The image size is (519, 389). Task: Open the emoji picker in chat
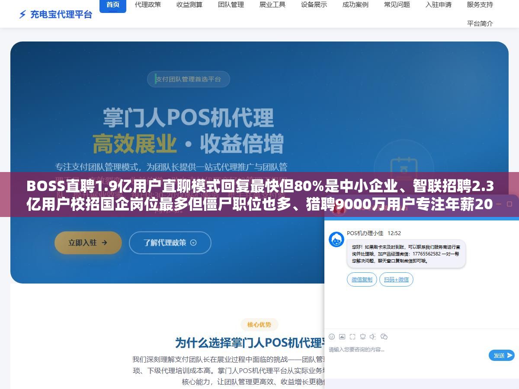click(x=332, y=336)
